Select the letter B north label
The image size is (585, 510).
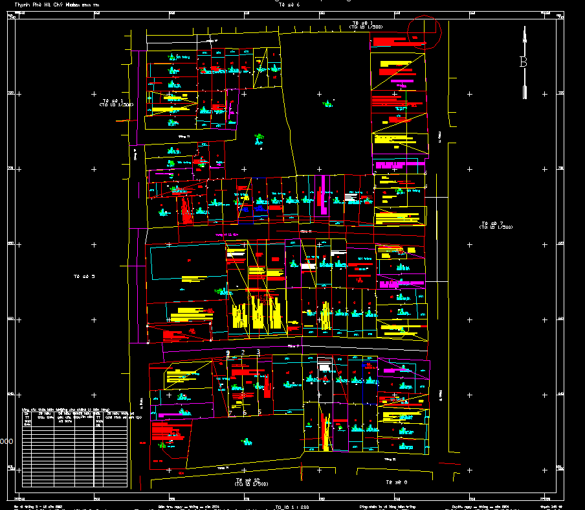click(x=524, y=62)
